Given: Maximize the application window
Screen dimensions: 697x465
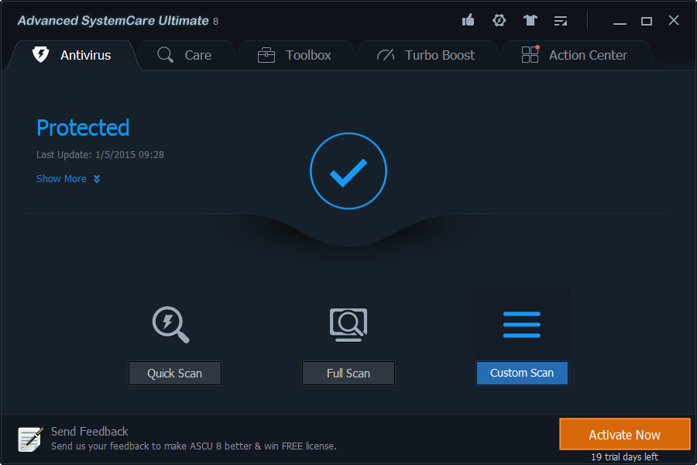Looking at the screenshot, I should click(647, 21).
